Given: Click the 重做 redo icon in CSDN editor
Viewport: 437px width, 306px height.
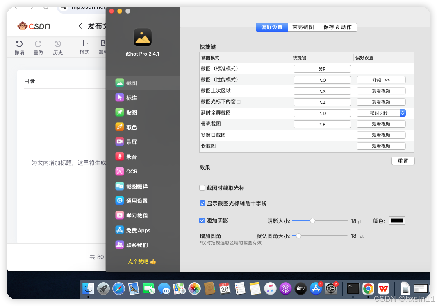Looking at the screenshot, I should point(38,44).
